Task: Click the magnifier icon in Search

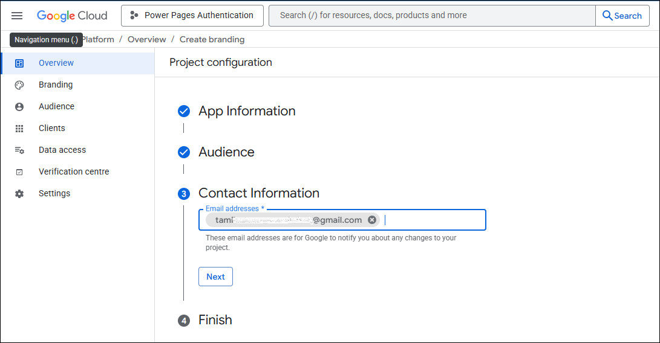Action: click(607, 16)
